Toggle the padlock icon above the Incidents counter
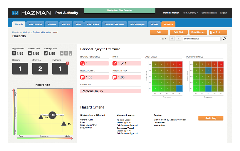Viewport: 240px width, 151px height. coord(62,53)
